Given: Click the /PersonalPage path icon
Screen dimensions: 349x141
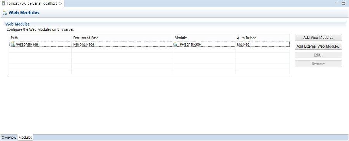Looking at the screenshot, I should 13,44.
